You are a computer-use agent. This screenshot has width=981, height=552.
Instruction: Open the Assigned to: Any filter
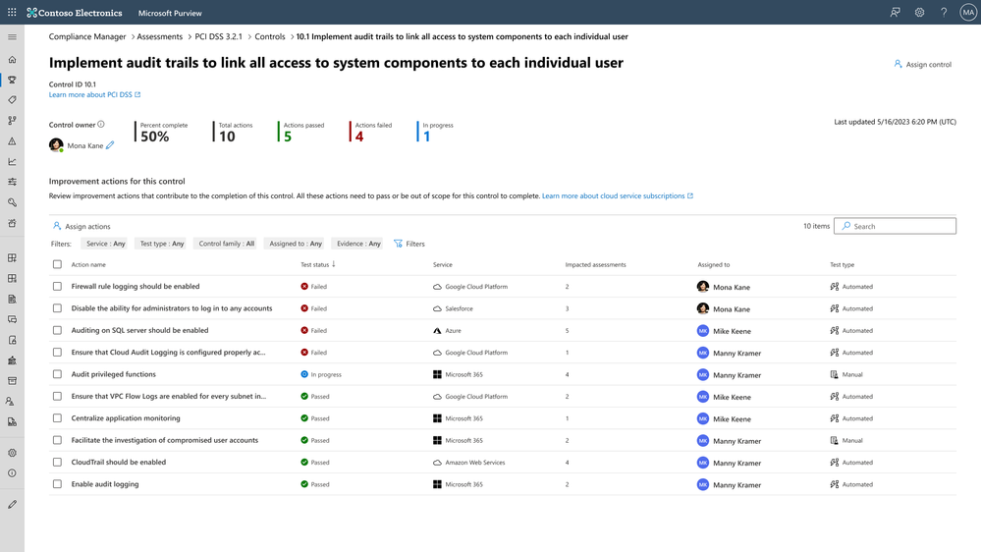click(296, 244)
